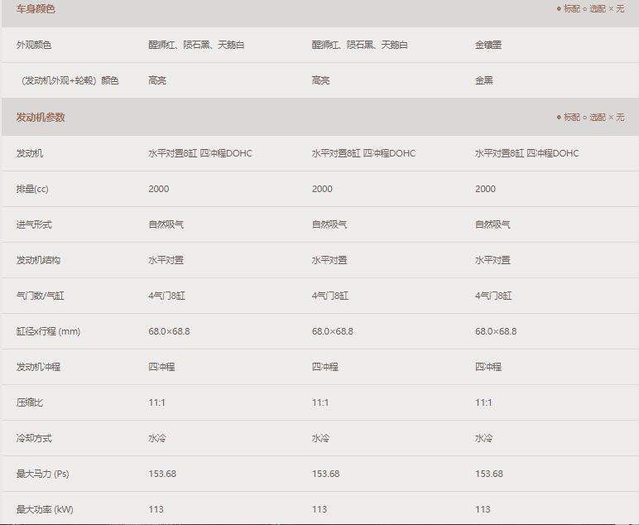Click the 进气形式 row label
The image size is (639, 525).
point(34,224)
